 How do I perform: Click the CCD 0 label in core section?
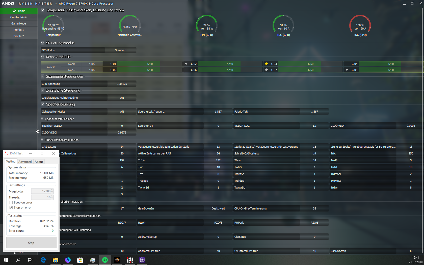click(50, 67)
